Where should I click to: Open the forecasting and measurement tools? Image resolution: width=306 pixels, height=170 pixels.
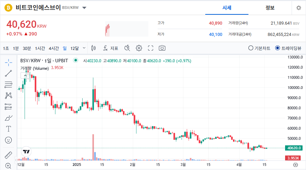point(8,106)
